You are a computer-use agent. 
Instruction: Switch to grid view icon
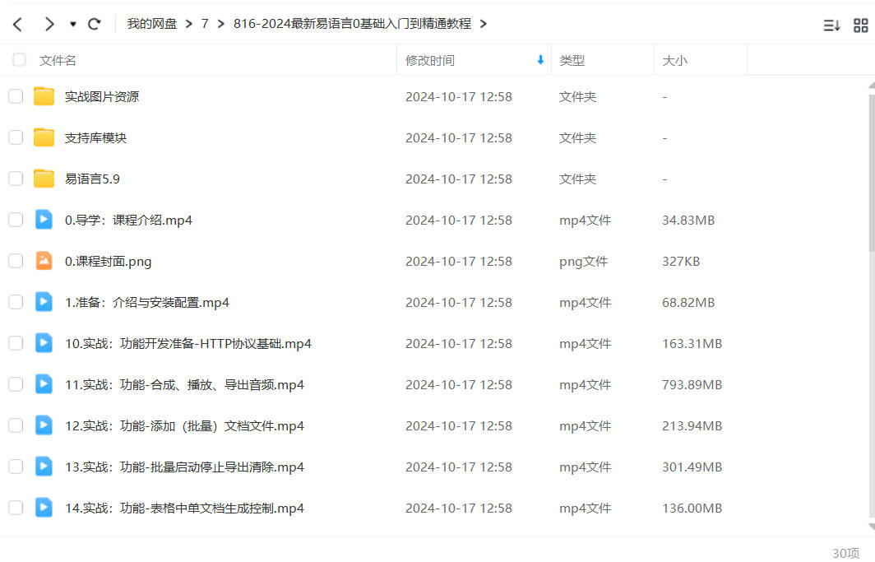pos(861,26)
